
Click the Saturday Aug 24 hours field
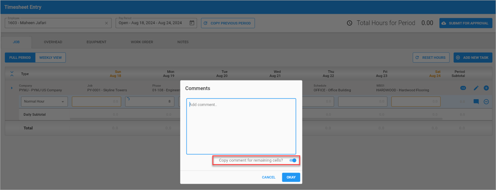pyautogui.click(x=416, y=102)
